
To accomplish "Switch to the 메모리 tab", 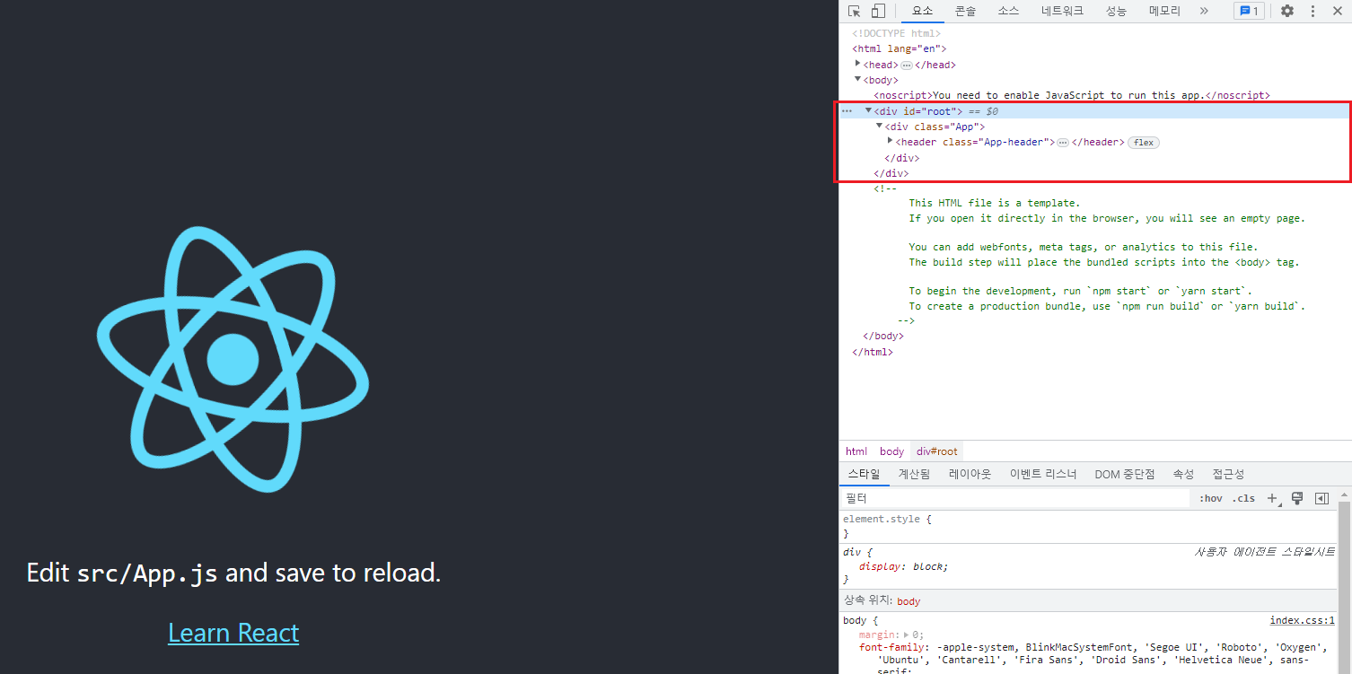I will pos(1164,11).
